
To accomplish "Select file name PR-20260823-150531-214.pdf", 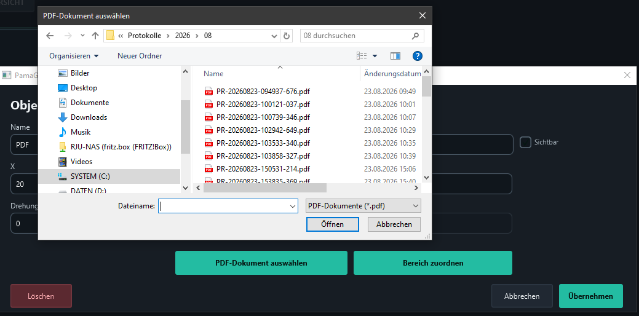I will [x=263, y=168].
